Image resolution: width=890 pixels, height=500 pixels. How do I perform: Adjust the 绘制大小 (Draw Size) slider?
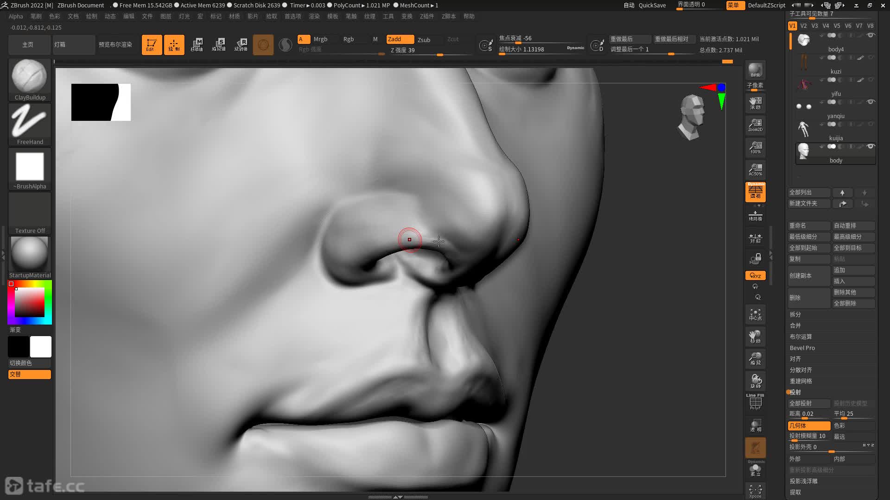541,50
